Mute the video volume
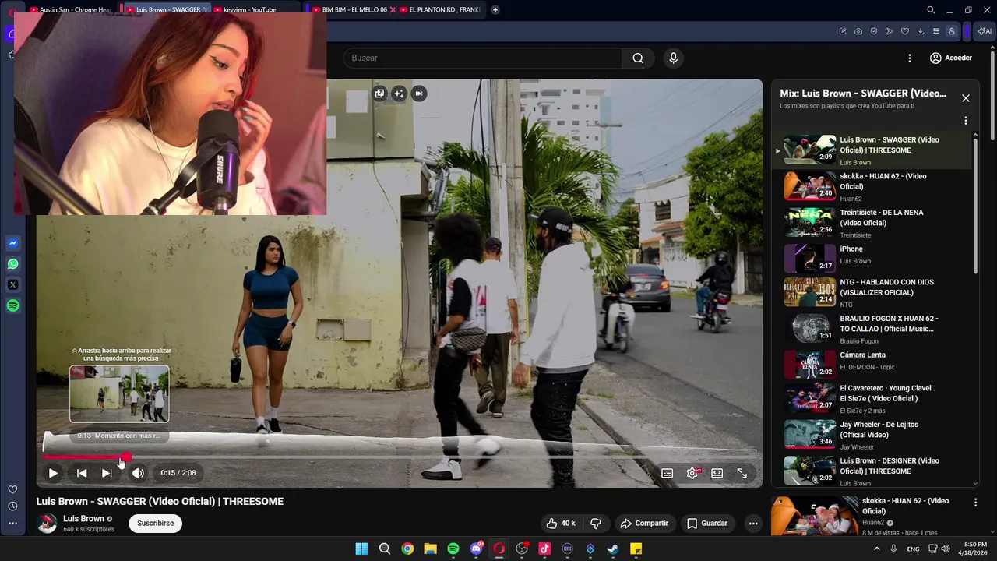997x561 pixels. pyautogui.click(x=138, y=473)
